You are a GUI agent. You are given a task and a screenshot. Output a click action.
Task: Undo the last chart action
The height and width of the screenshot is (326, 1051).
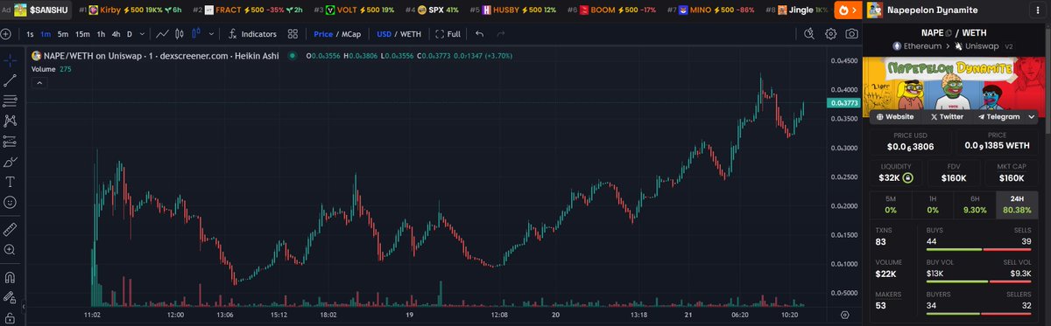(480, 34)
